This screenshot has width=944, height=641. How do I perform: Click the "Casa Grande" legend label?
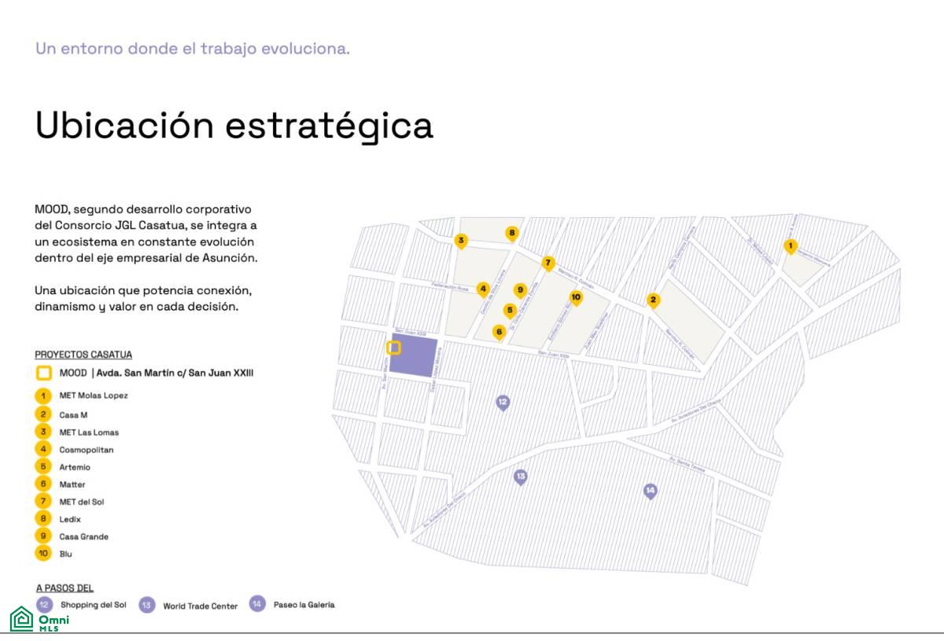[x=84, y=536]
